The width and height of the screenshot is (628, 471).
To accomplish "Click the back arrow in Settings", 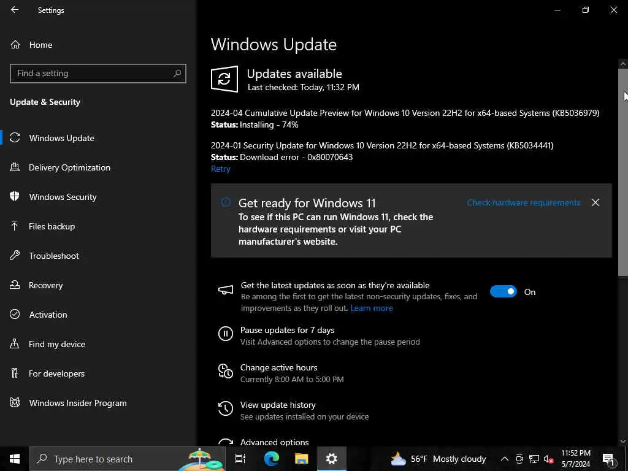I will (15, 10).
